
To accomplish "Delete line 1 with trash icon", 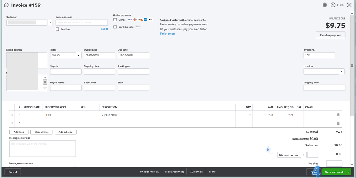I will tap(338, 115).
